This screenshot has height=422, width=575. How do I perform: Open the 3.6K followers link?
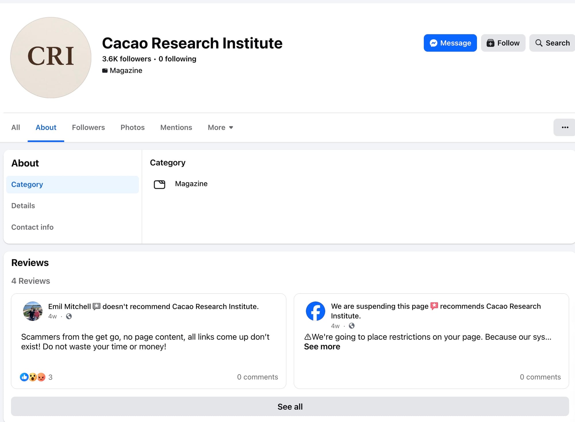click(126, 59)
